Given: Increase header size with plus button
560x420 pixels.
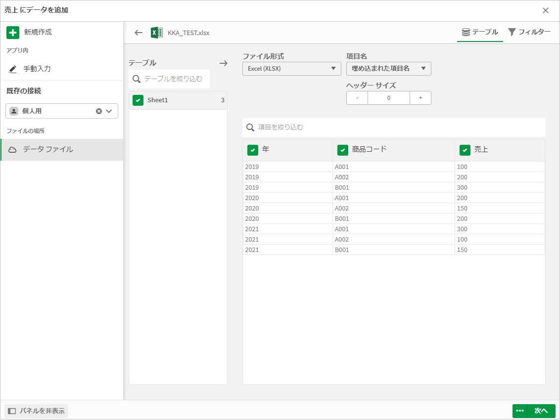Looking at the screenshot, I should tap(420, 98).
